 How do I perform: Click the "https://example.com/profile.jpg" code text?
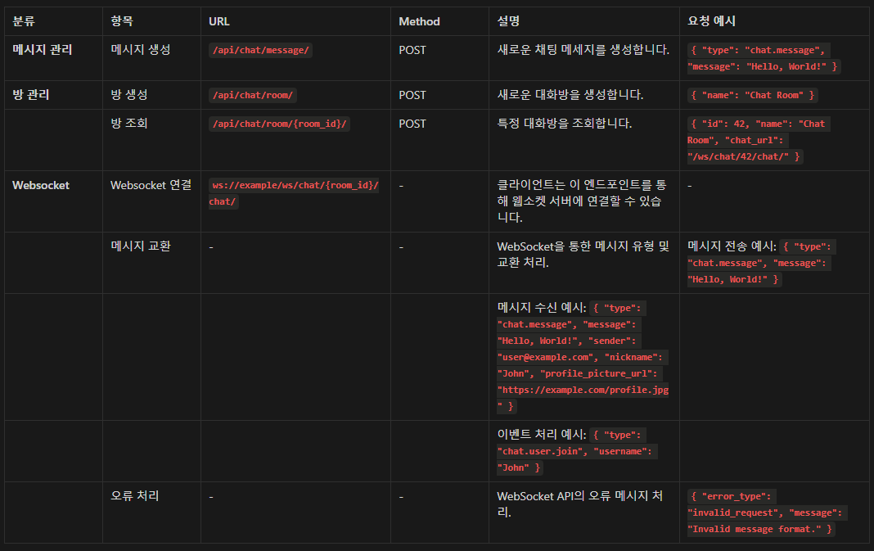[x=583, y=398]
